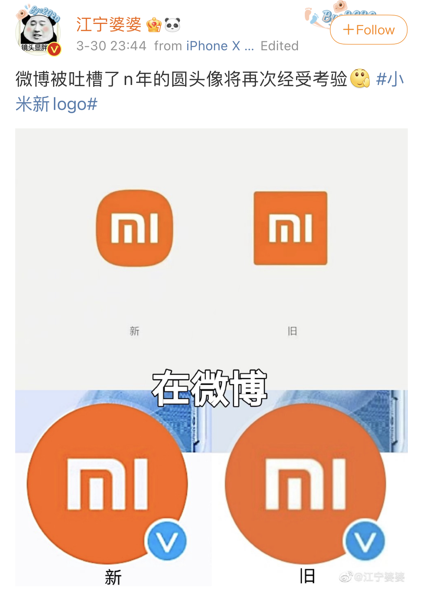Click blue verified badge on old Mi avatar
This screenshot has height=593, width=423.
pos(365,540)
